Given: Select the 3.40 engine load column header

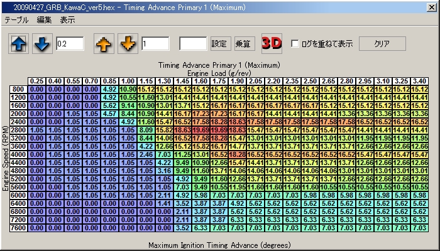Looking at the screenshot, I should 419,81.
